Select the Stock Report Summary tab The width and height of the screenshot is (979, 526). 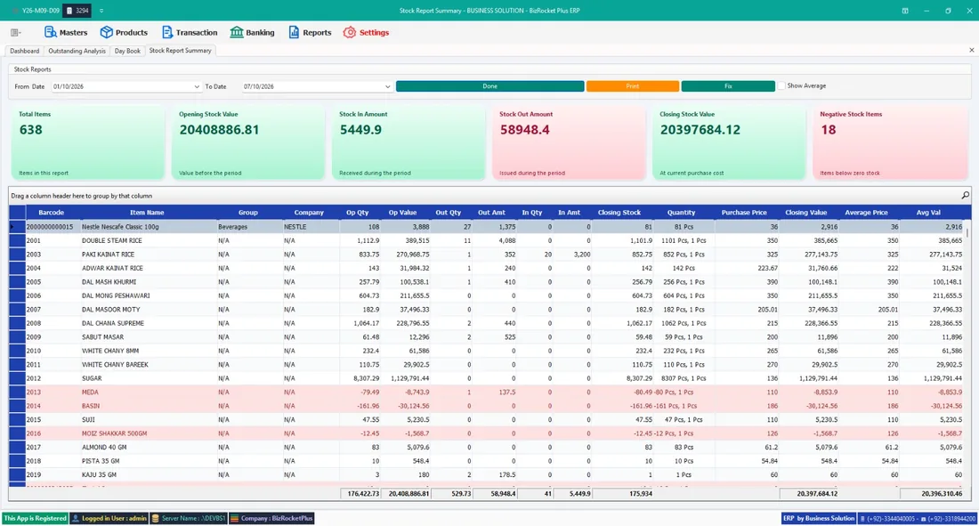pyautogui.click(x=180, y=51)
